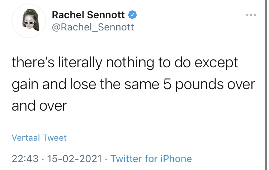This screenshot has height=170, width=269.
Task: Click the blue verified checkmark badge
Action: [132, 15]
